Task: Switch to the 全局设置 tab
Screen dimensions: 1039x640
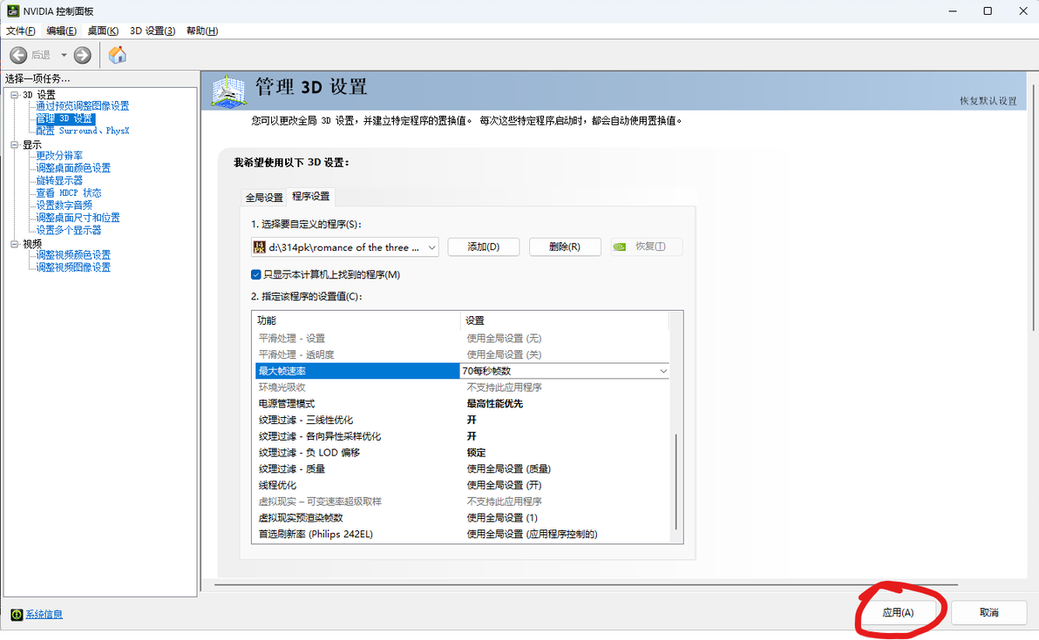Action: pos(264,198)
